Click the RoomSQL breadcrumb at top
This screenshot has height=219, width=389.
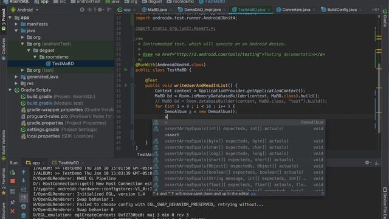pyautogui.click(x=16, y=1)
